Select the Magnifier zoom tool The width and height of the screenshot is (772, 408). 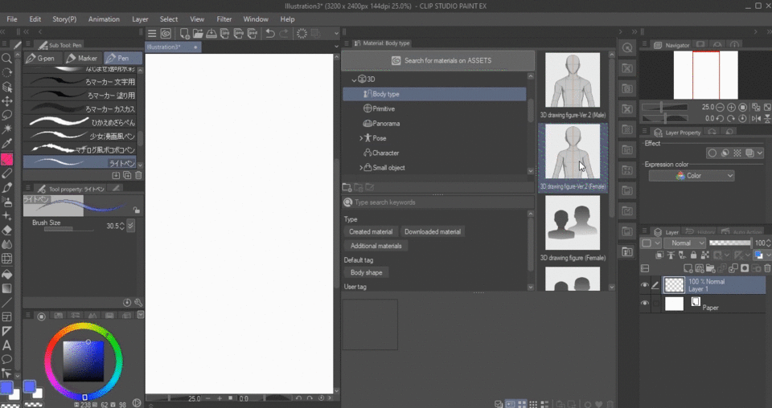click(x=7, y=59)
